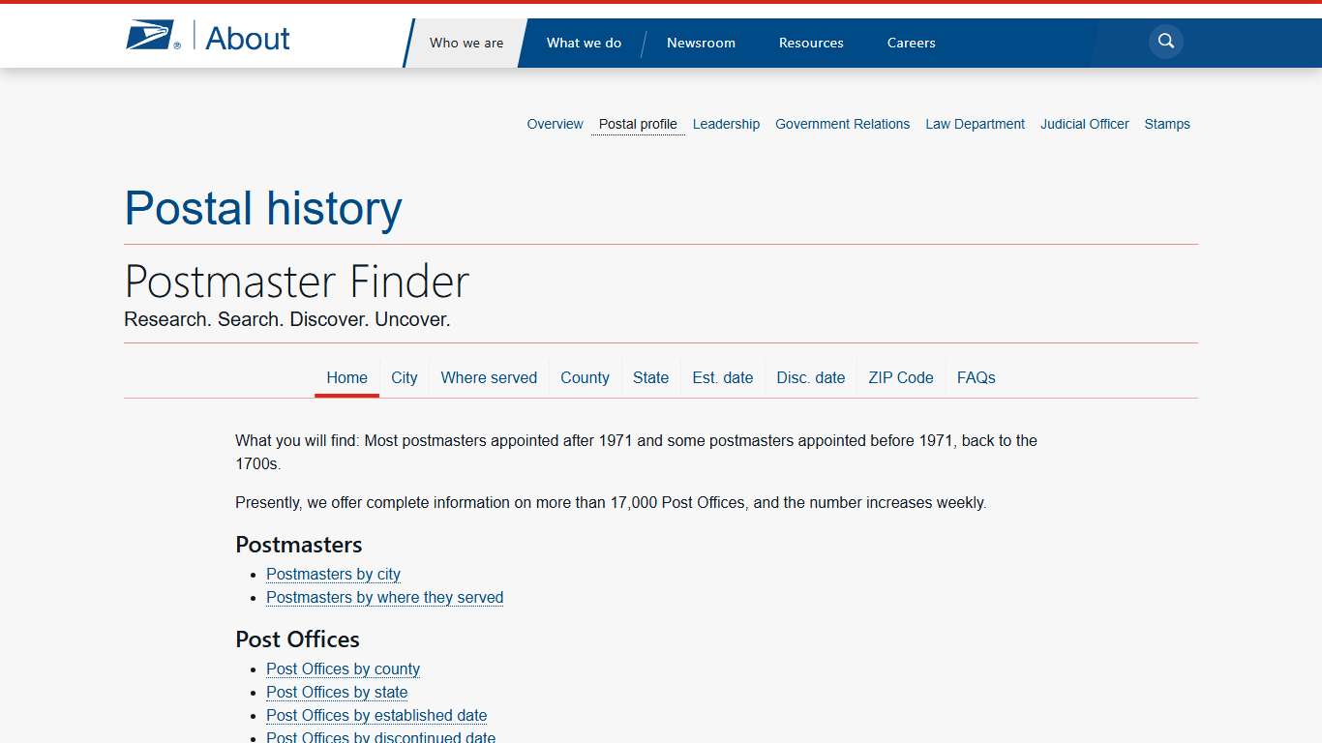Click 'Postmasters by where they served'

click(x=384, y=597)
